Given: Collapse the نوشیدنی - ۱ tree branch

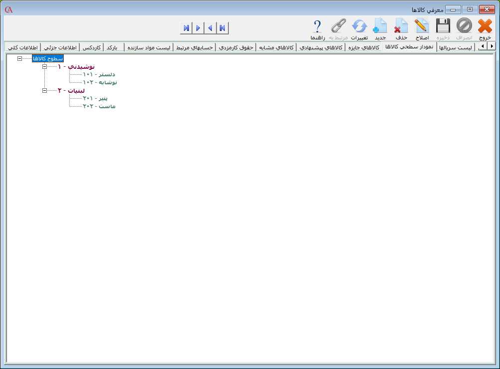Looking at the screenshot, I should (45, 66).
